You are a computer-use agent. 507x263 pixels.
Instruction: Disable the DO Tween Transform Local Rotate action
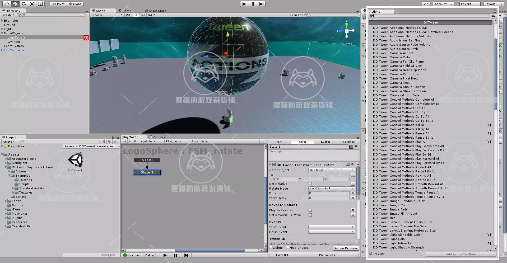pyautogui.click(x=274, y=165)
